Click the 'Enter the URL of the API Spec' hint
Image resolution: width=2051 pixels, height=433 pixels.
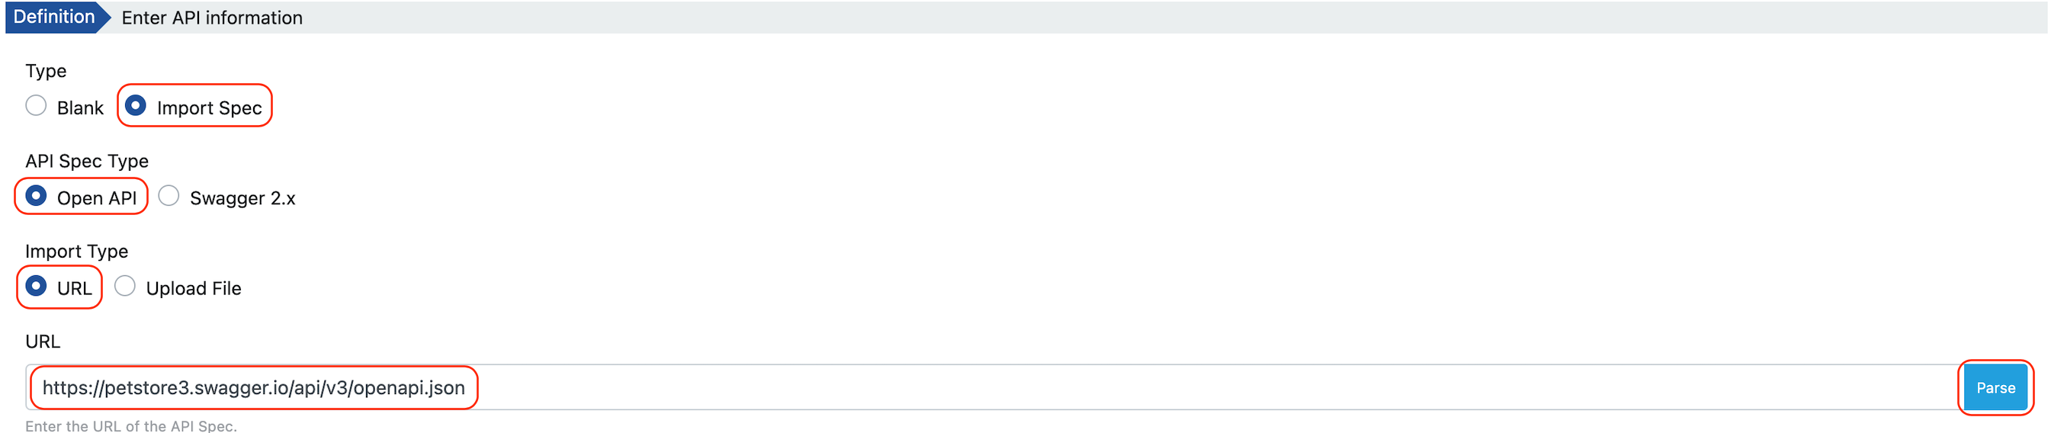click(131, 426)
